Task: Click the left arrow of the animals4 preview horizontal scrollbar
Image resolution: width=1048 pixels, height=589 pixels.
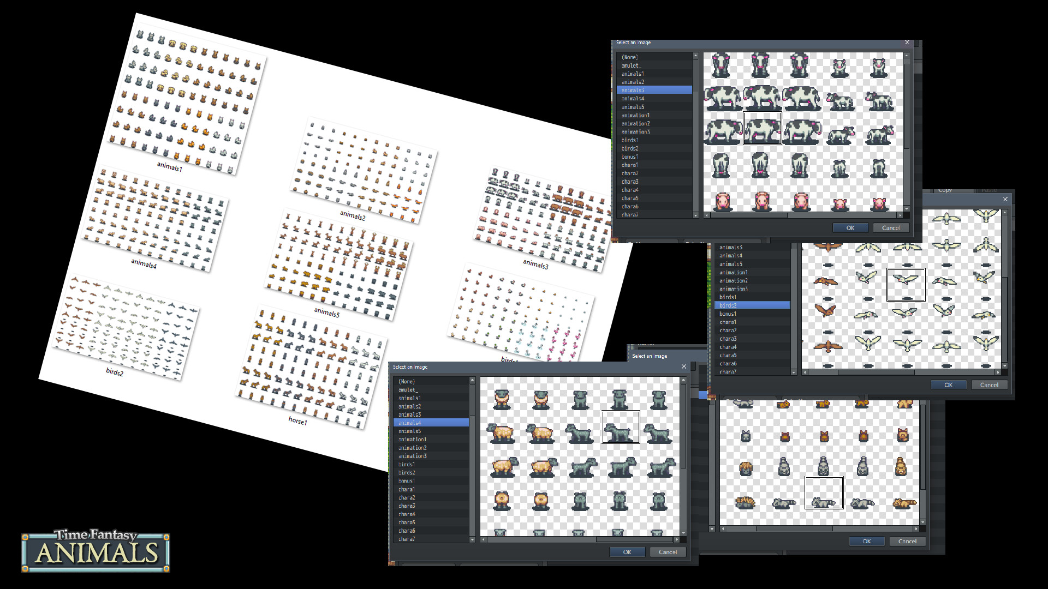Action: [x=483, y=540]
